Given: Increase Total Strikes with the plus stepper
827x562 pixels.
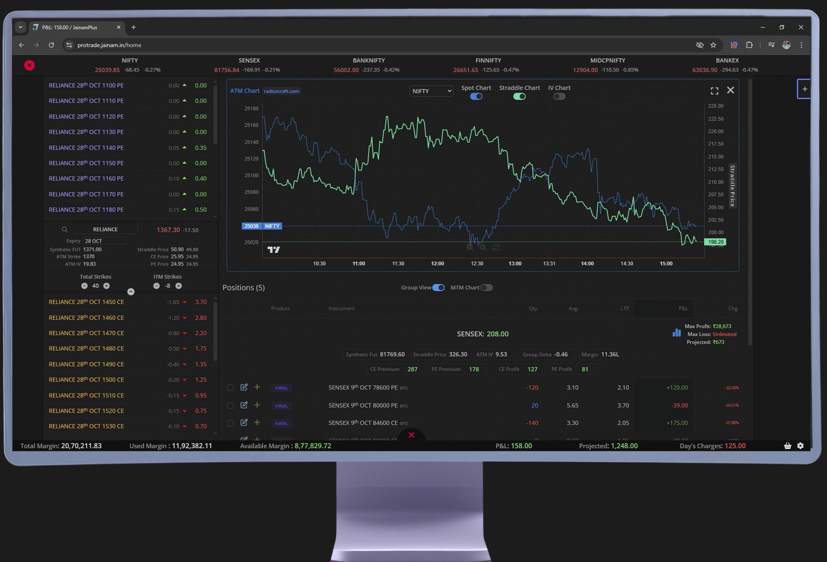Looking at the screenshot, I should (x=107, y=286).
